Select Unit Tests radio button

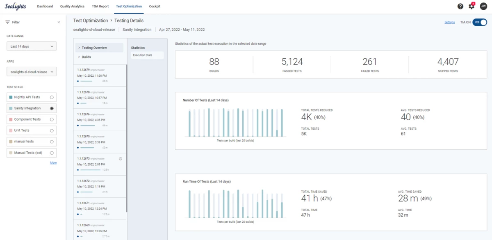click(x=52, y=130)
